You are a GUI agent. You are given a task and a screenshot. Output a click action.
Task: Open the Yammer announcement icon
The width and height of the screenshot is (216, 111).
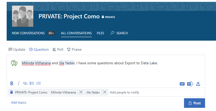(x=190, y=84)
